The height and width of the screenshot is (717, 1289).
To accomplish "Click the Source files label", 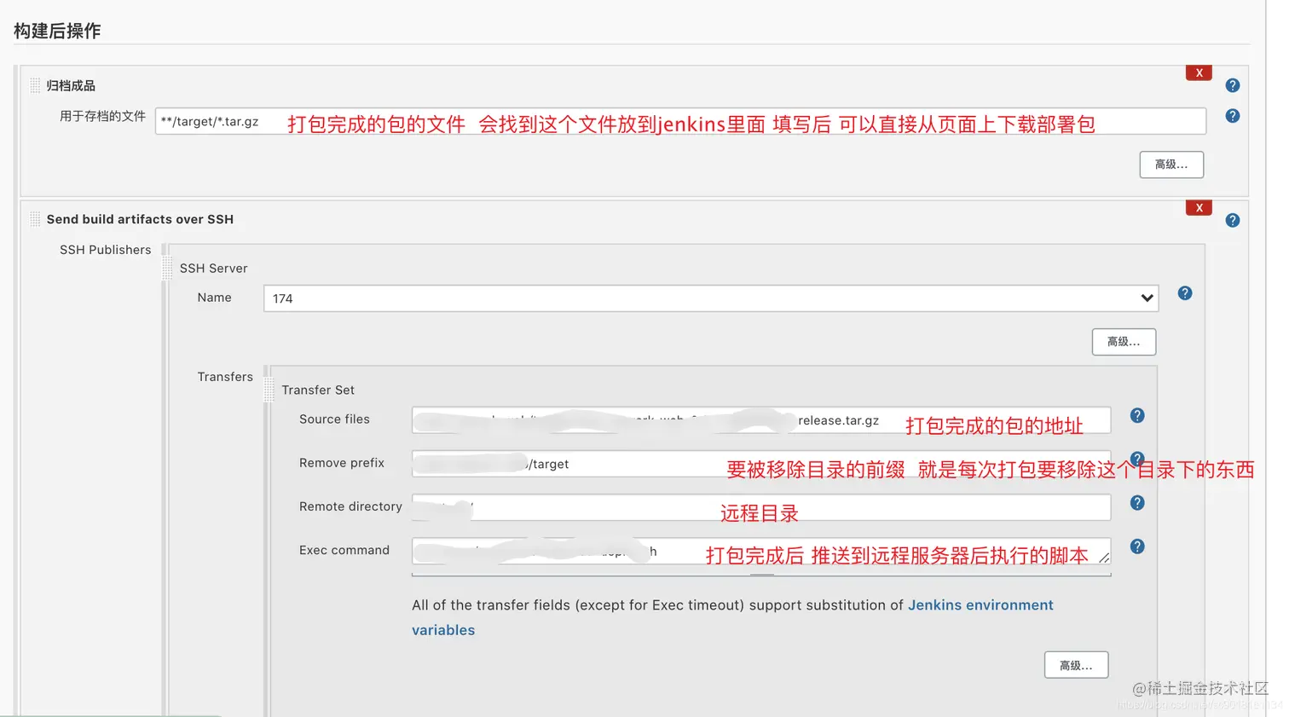I will coord(334,419).
